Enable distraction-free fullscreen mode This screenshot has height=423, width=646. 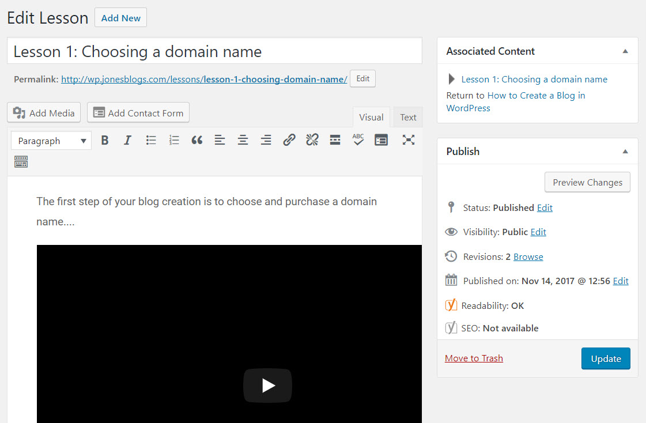click(x=408, y=141)
